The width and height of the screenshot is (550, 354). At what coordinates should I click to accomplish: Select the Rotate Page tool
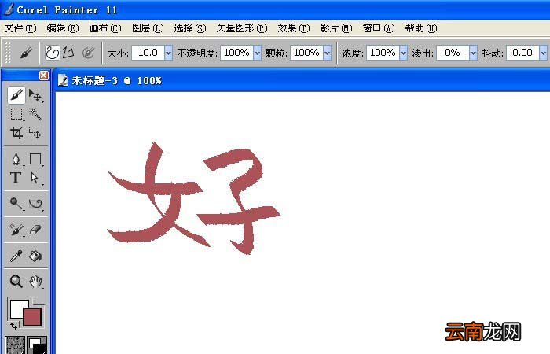click(35, 203)
